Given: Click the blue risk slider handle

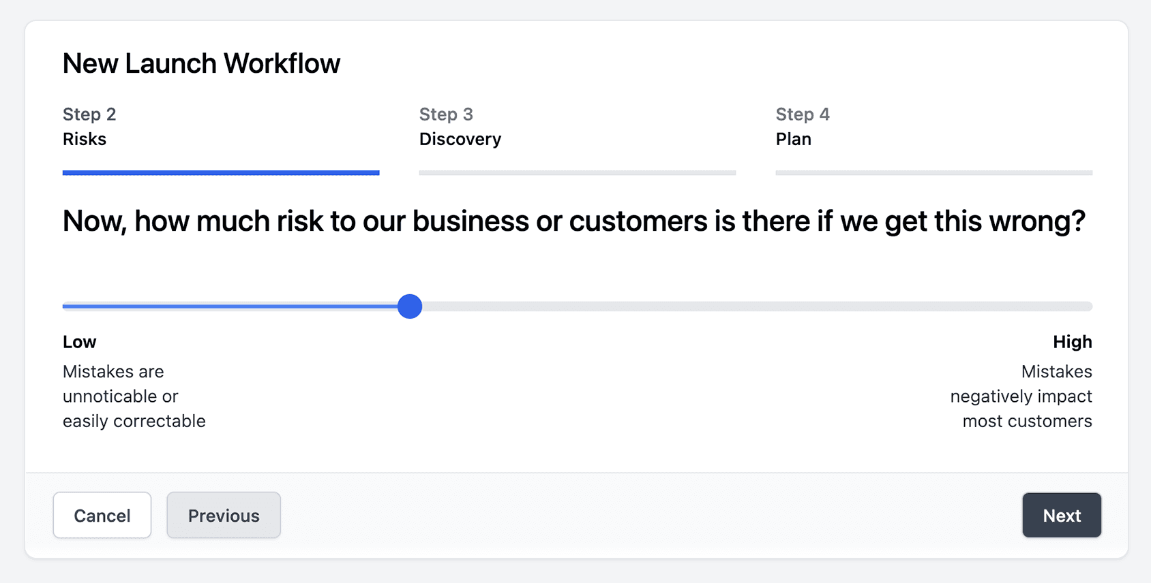Looking at the screenshot, I should [410, 306].
